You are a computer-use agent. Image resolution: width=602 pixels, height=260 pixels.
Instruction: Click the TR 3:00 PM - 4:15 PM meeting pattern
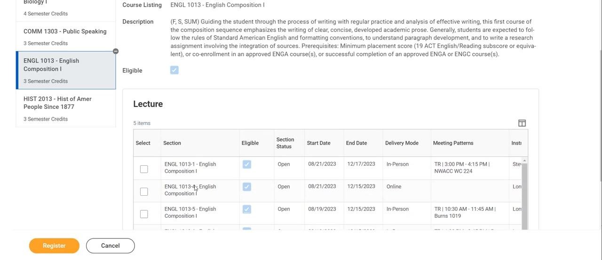461,168
